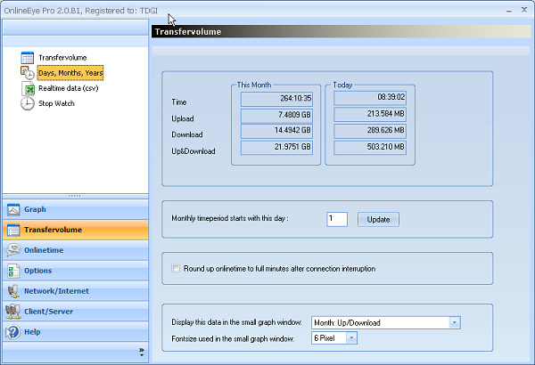Open the Options section
535x365 pixels.
coord(76,271)
